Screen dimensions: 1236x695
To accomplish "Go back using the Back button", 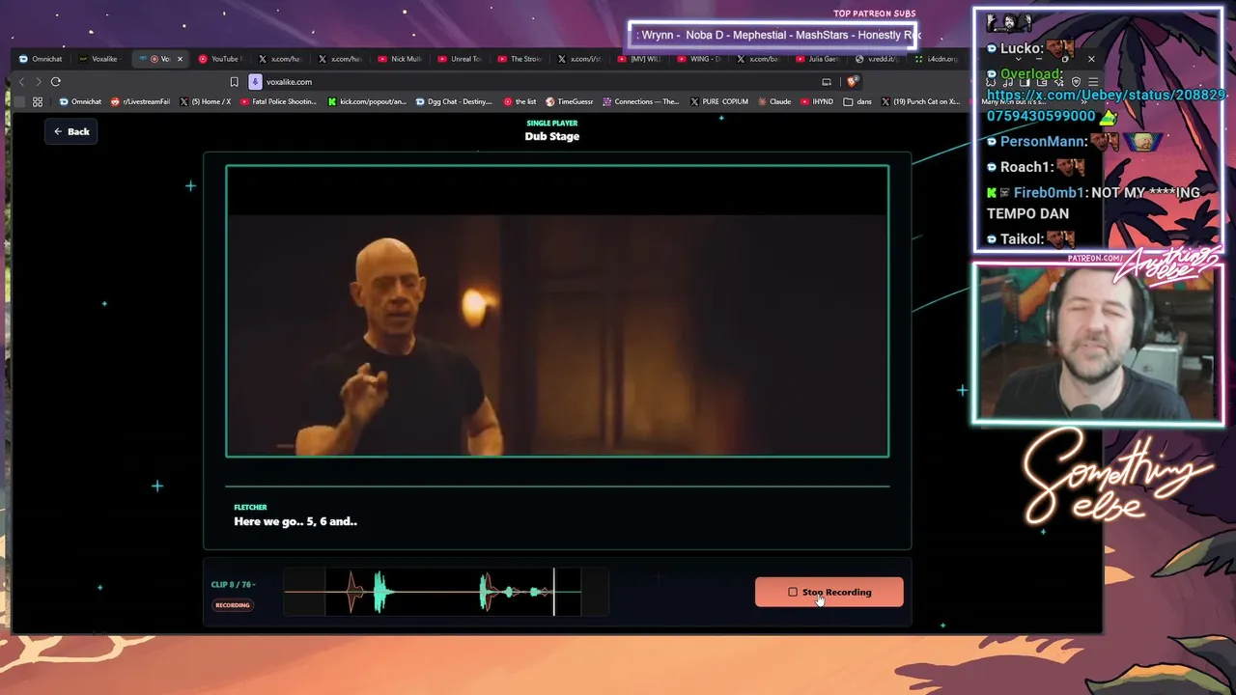I will (x=71, y=131).
